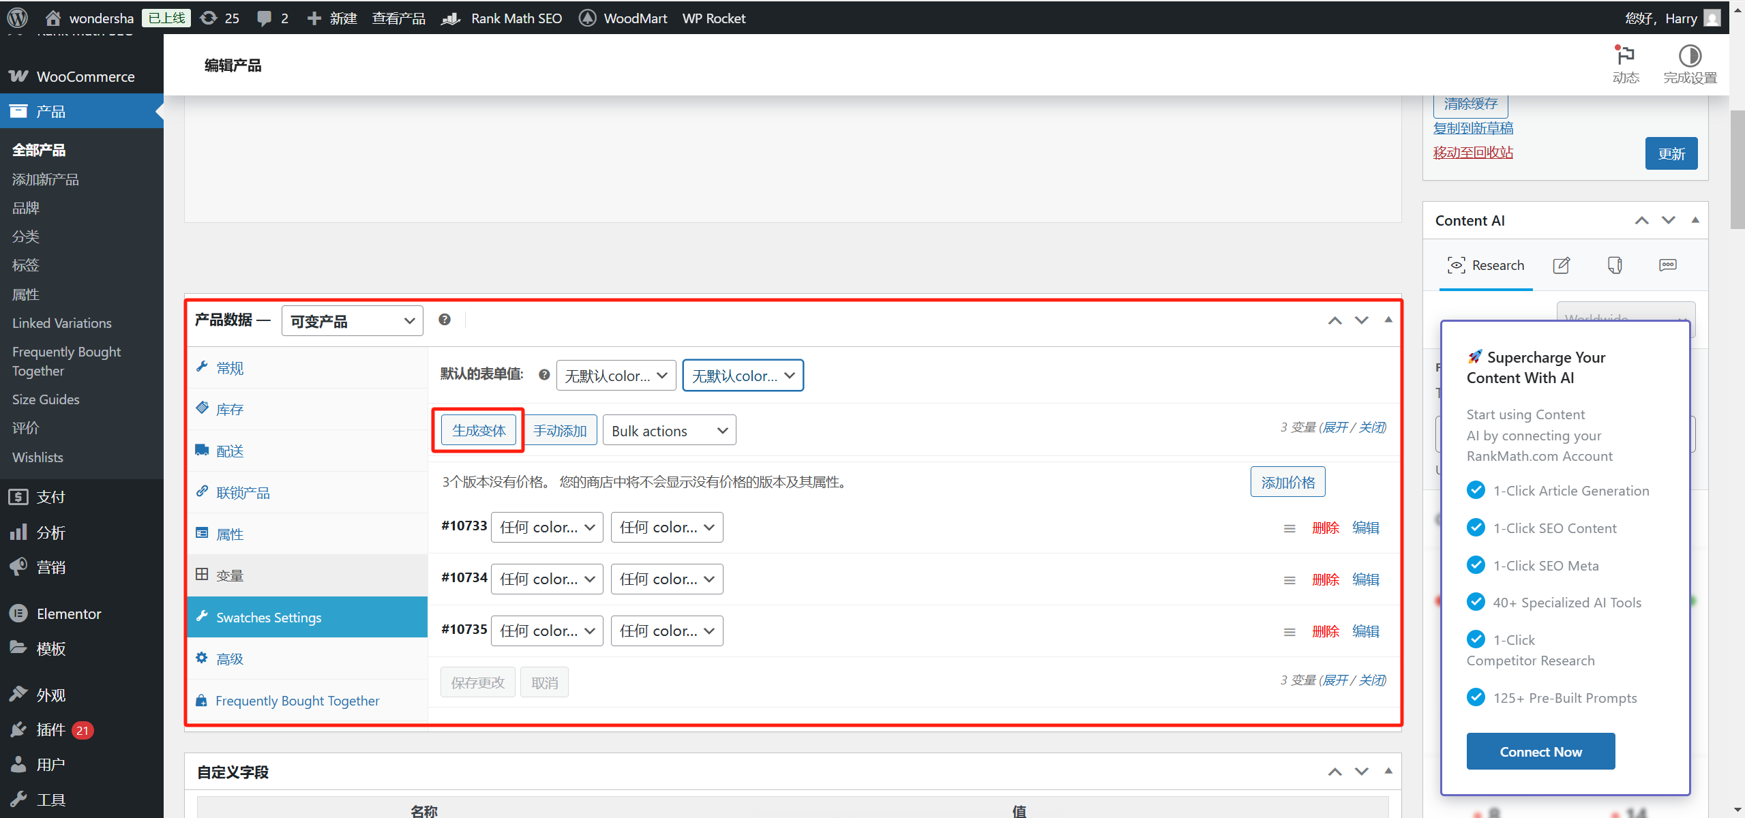Toggle the Content AI panel collapse arrow
The image size is (1745, 818).
coord(1695,220)
